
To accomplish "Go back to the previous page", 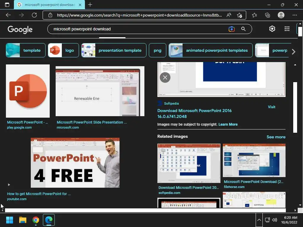I will coord(8,15).
